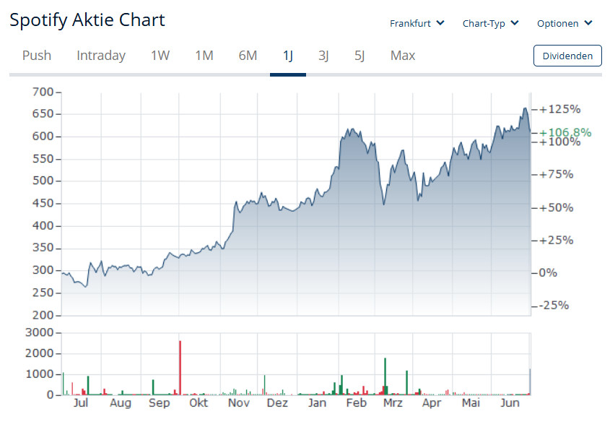Click the 0% axis label
Image resolution: width=610 pixels, height=427 pixels.
tap(548, 273)
